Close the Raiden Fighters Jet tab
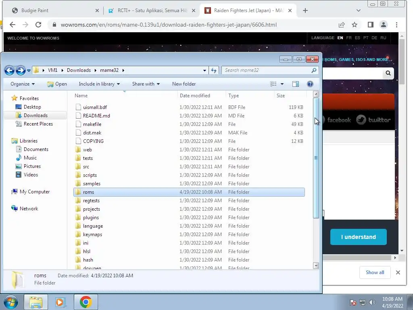Viewport: 413px width, 310px height. coord(290,10)
